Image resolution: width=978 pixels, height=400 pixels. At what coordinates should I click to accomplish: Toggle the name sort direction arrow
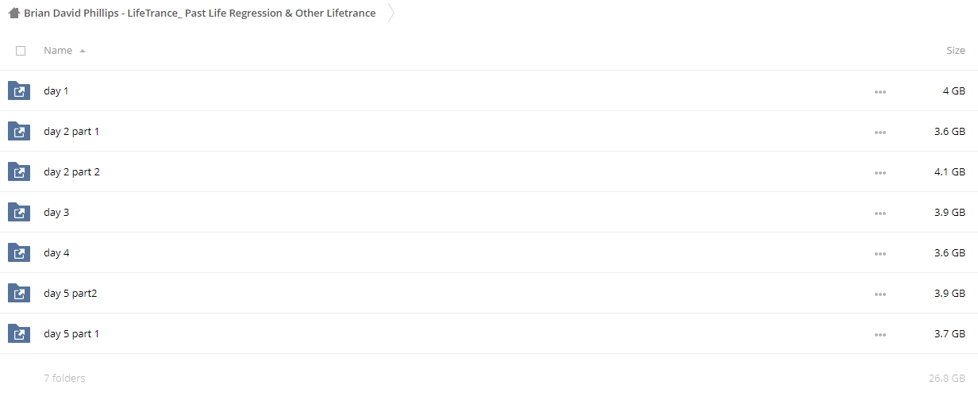(83, 51)
